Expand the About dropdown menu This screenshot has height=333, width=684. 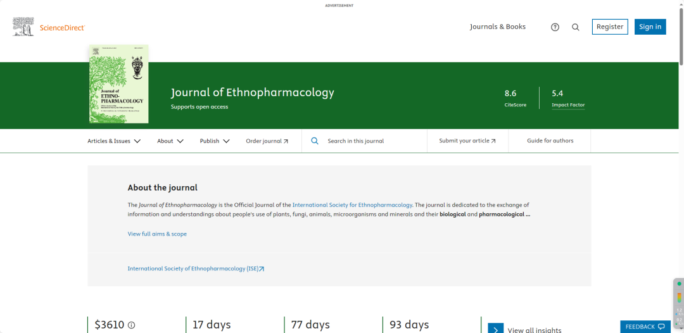pyautogui.click(x=170, y=141)
